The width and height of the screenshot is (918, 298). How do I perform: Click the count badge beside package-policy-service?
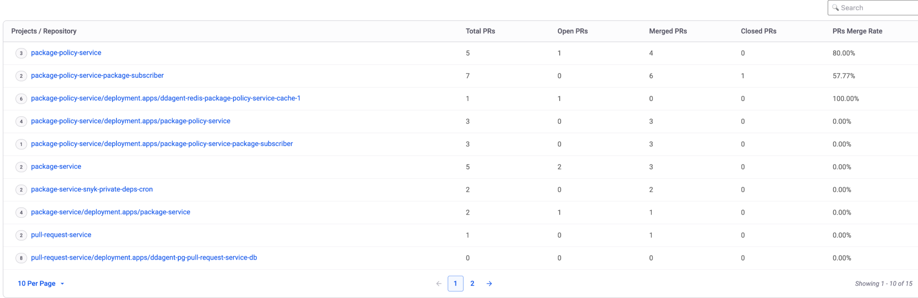click(x=21, y=53)
